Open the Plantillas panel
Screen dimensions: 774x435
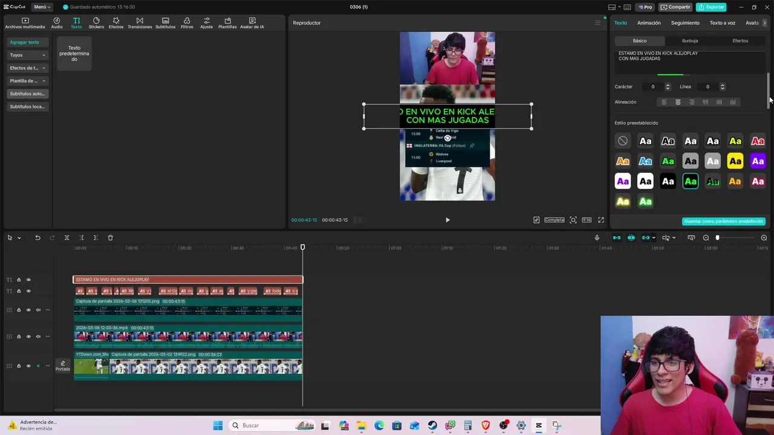(227, 23)
